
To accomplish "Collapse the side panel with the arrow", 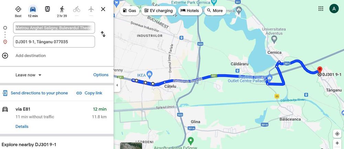I will 117,85.
